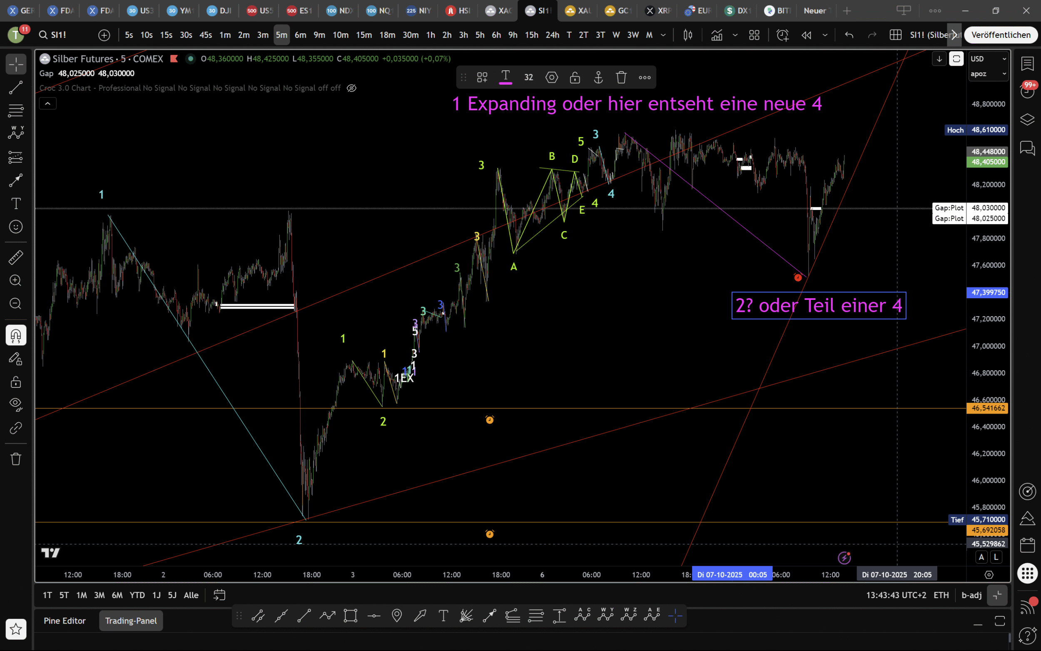Screen dimensions: 1041x651
Task: Open the calendar icon in right sidebar
Action: click(x=1027, y=545)
